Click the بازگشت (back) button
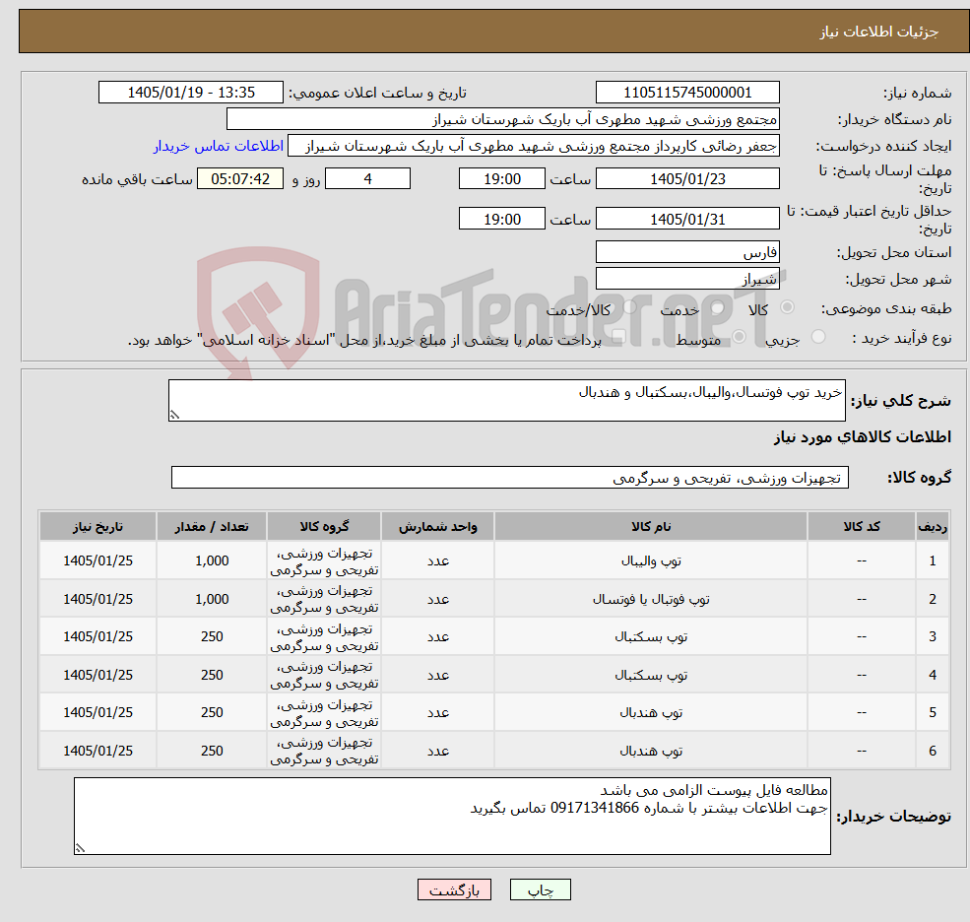Screen dimensions: 970x922 click(454, 889)
